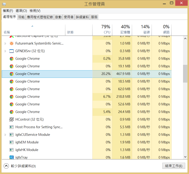Expand the GFNEXSrv (32 位元) group
189x174 pixels.
pyautogui.click(x=5, y=51)
